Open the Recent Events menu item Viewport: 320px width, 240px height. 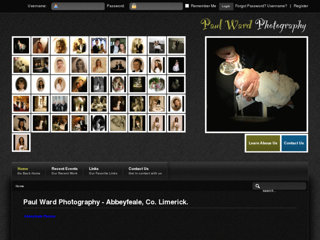(x=65, y=171)
